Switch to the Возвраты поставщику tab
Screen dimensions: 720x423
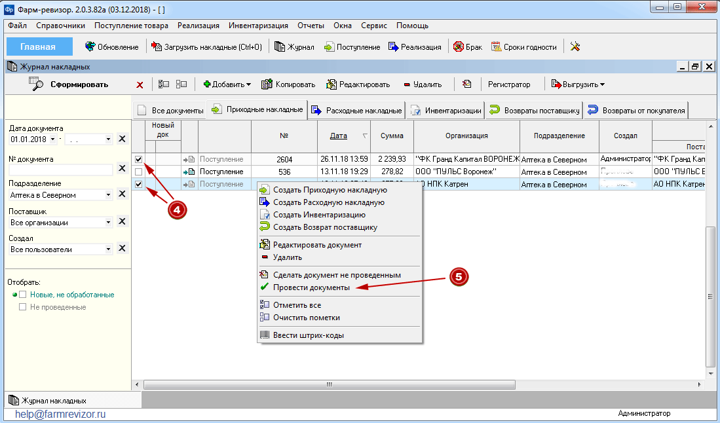point(534,111)
